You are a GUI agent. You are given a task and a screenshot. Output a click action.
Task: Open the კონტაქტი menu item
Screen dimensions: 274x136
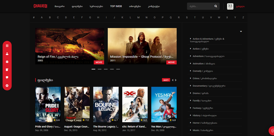154,6
